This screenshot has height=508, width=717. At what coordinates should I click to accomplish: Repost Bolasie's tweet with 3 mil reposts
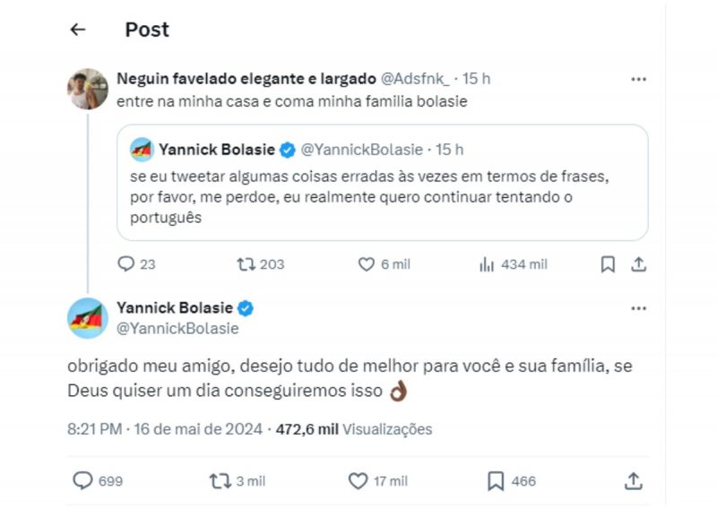[220, 481]
